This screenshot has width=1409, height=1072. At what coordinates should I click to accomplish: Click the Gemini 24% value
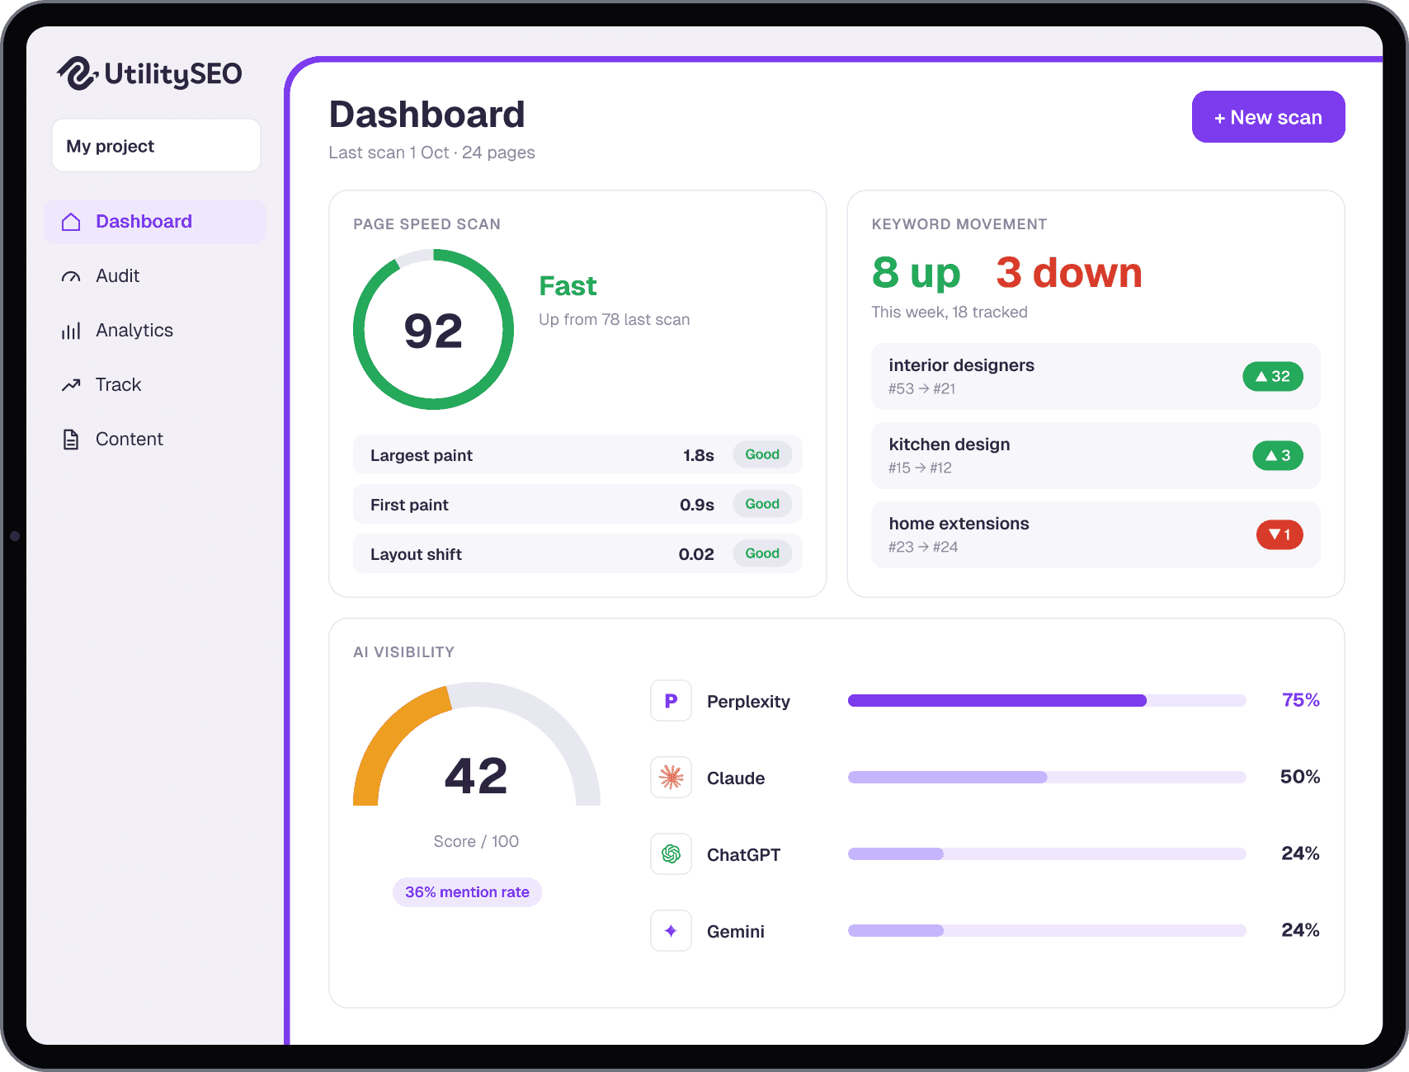coord(1300,930)
